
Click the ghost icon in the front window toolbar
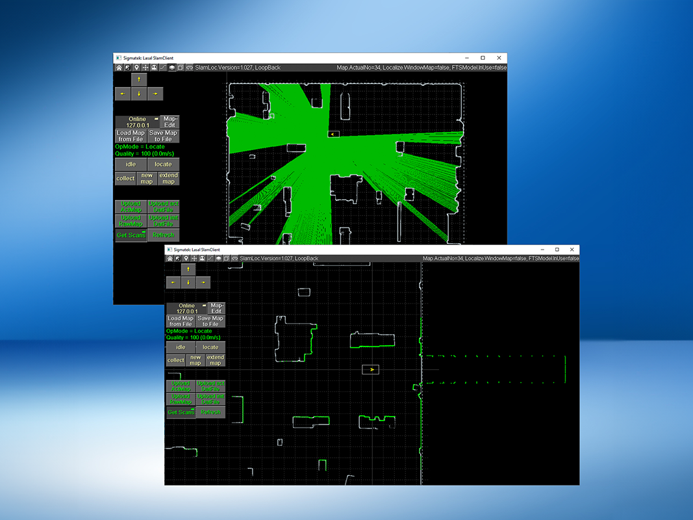click(x=203, y=258)
